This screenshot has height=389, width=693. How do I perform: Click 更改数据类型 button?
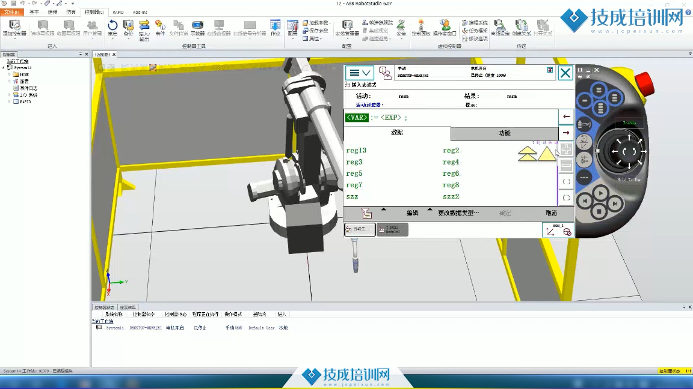pyautogui.click(x=458, y=213)
